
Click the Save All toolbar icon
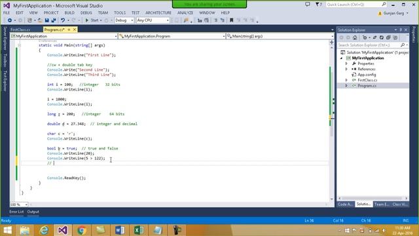(x=54, y=20)
